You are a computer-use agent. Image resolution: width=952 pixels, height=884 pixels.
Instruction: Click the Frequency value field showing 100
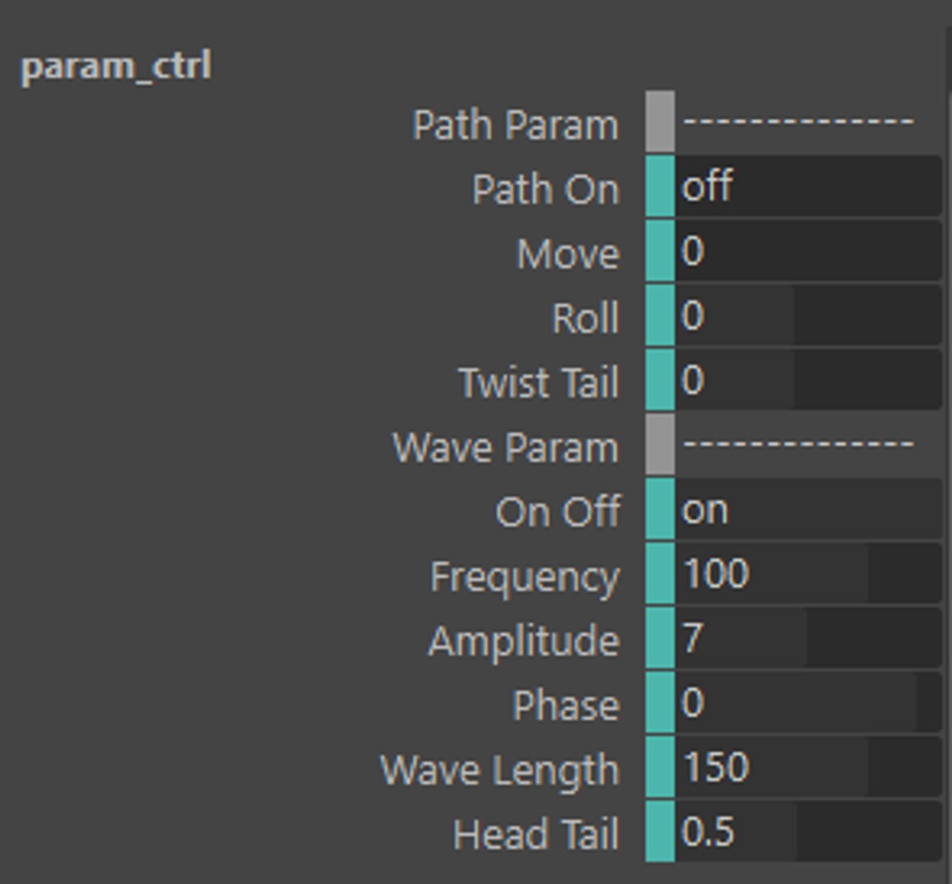[x=807, y=574]
